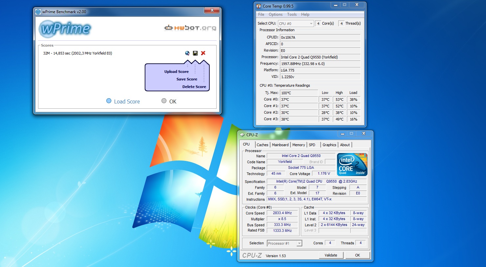The width and height of the screenshot is (486, 267).
Task: Select the 32M 14,853 sec score entry
Action: [x=78, y=53]
